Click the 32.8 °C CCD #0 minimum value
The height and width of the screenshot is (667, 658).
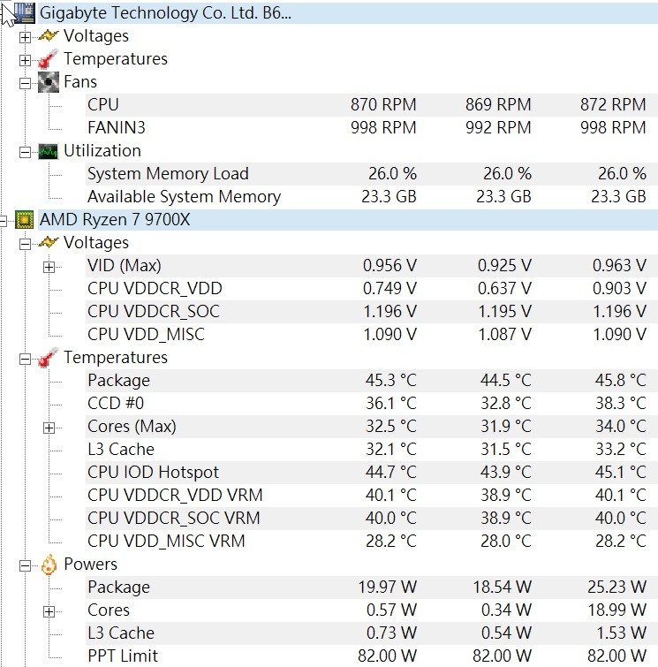point(506,403)
